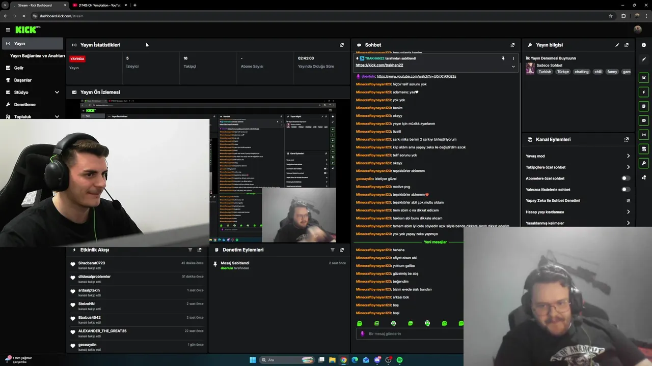Image resolution: width=652 pixels, height=366 pixels.
Task: Enable Abonelere özel sohbet switch
Action: point(626,178)
